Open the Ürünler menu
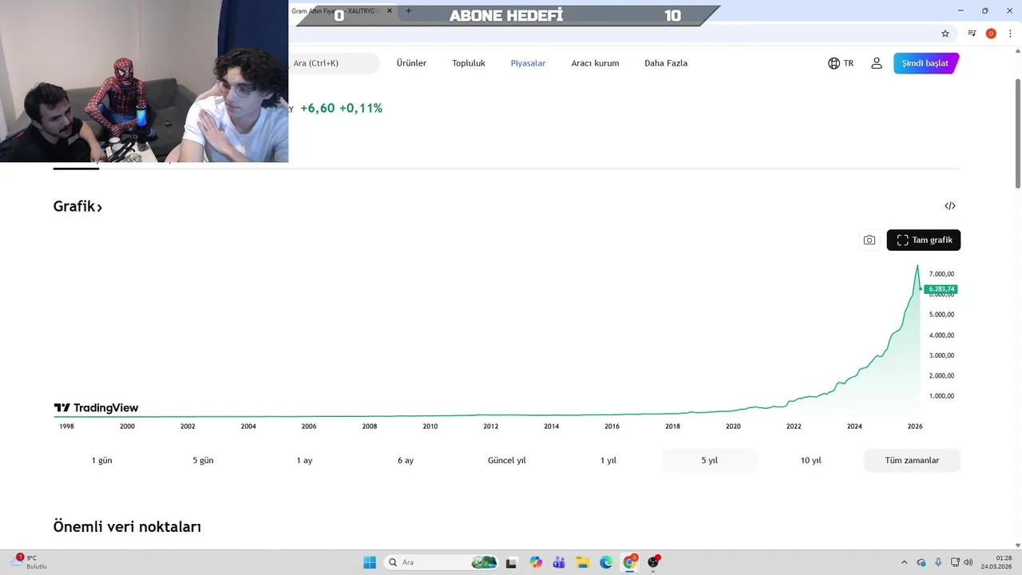Viewport: 1022px width, 575px height. click(x=411, y=63)
